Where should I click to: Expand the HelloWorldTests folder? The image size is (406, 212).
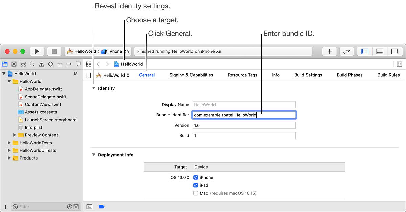click(x=9, y=143)
